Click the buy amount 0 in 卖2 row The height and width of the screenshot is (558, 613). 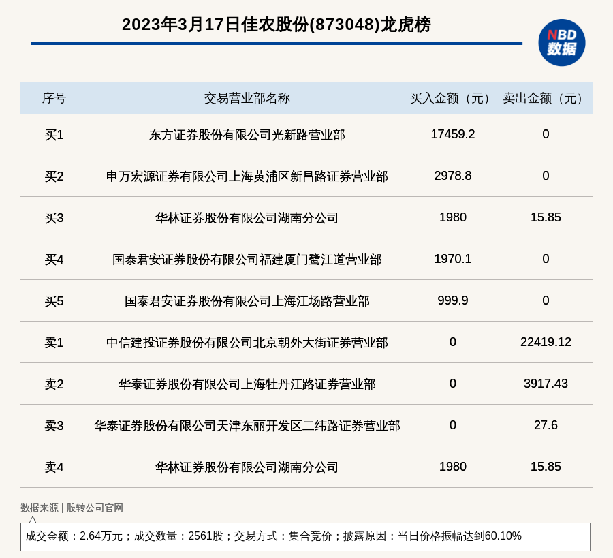(453, 383)
